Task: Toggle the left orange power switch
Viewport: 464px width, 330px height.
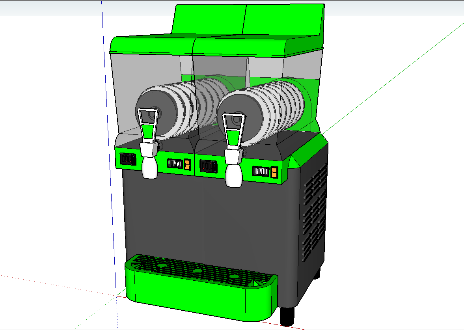Action: pos(188,164)
